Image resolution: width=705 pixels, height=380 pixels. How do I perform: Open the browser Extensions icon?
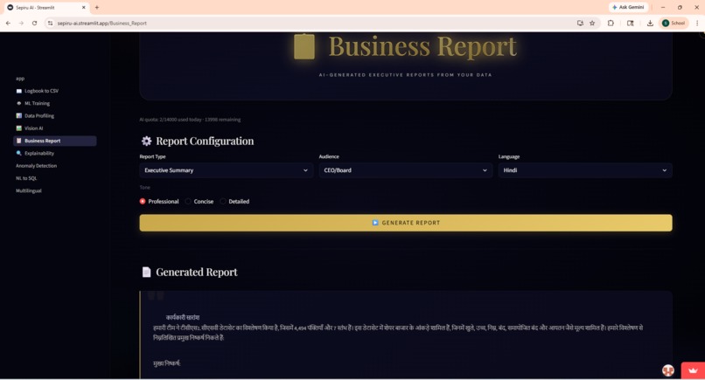click(x=611, y=23)
